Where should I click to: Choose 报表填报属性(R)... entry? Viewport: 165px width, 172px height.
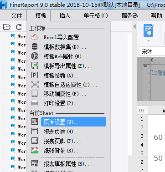click(67, 164)
